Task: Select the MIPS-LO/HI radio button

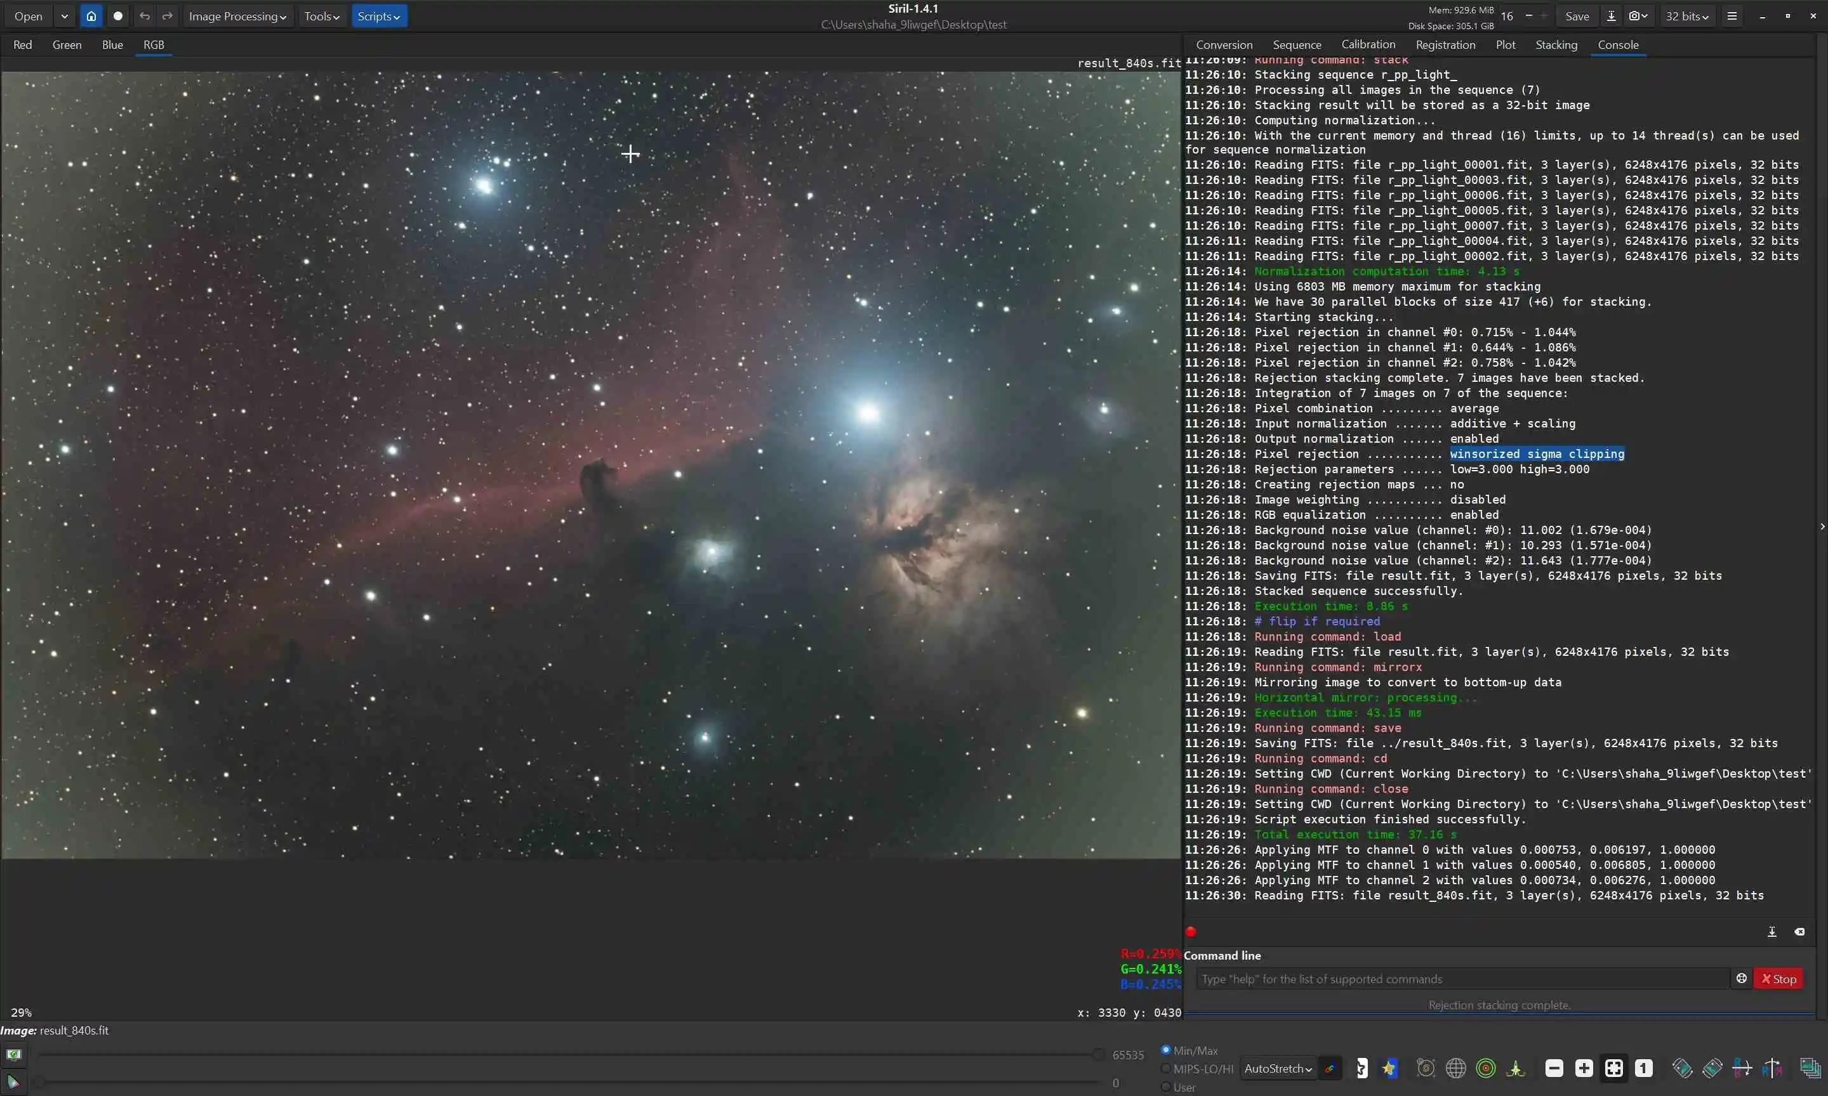Action: point(1166,1069)
